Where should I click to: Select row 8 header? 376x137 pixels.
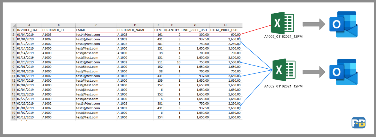coord(14,62)
